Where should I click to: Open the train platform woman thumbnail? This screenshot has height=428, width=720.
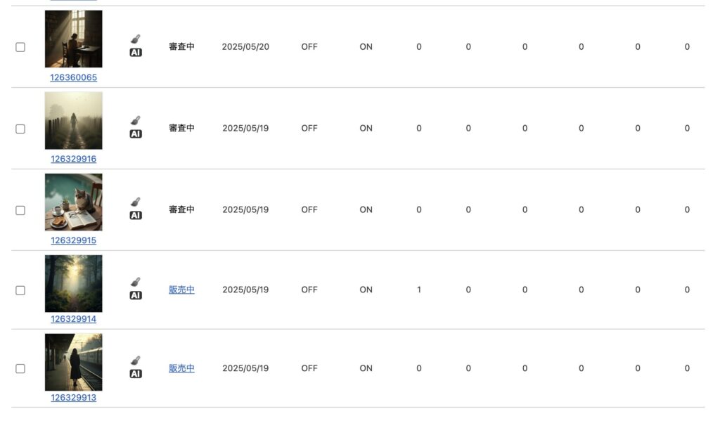point(73,362)
